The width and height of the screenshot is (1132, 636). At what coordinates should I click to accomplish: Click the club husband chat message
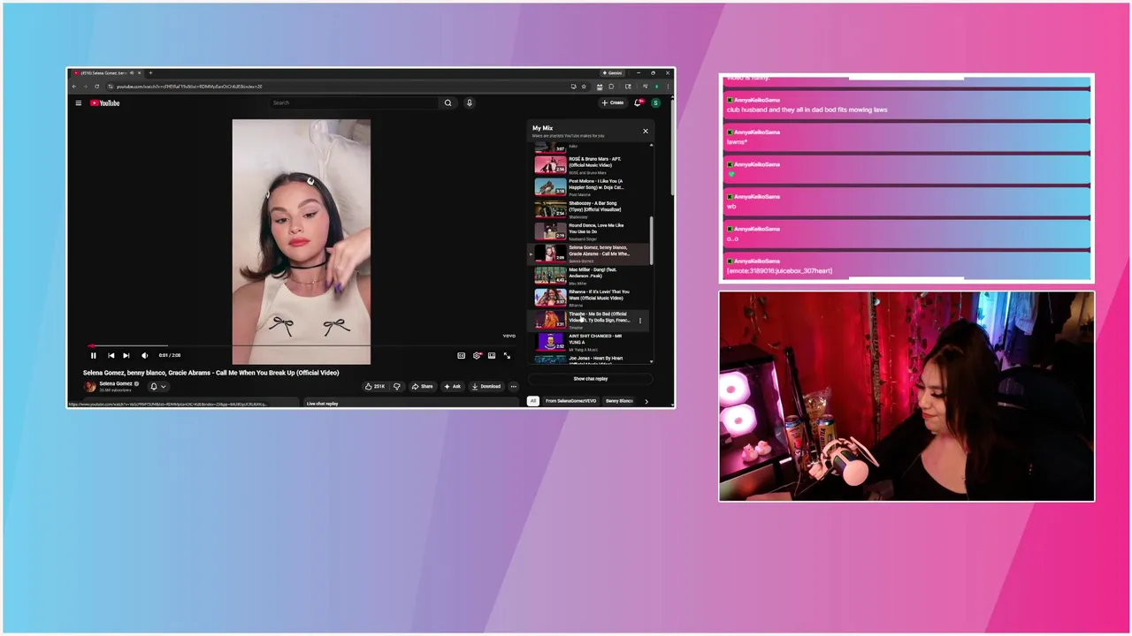906,104
